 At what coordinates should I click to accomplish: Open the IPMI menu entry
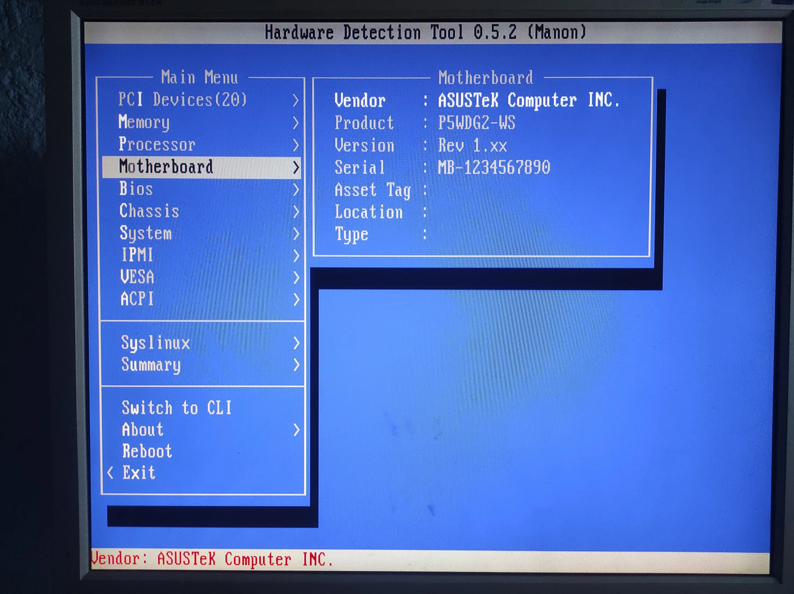tap(201, 256)
